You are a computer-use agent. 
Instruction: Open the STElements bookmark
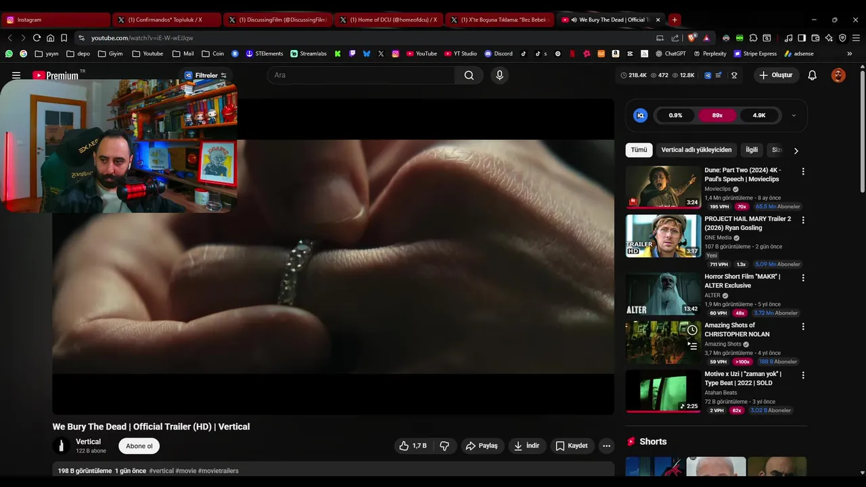(x=265, y=53)
